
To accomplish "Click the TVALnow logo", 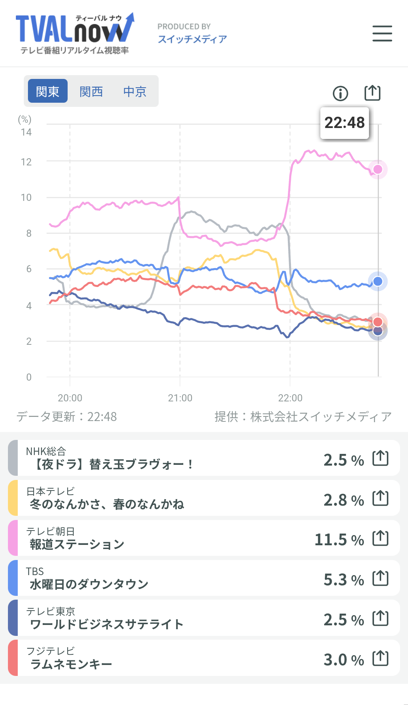I will tap(75, 33).
